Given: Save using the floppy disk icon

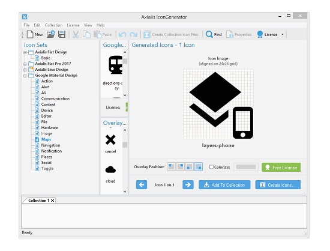Looking at the screenshot, I should (62, 34).
